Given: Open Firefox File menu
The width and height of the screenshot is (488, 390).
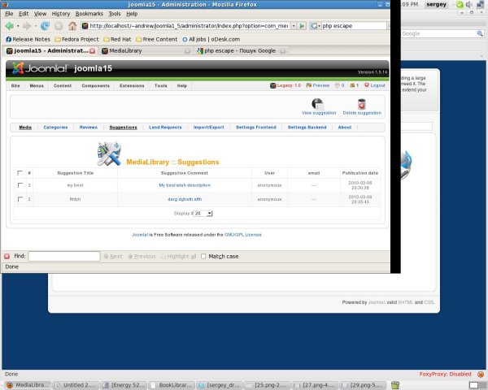Looking at the screenshot, I should [9, 14].
